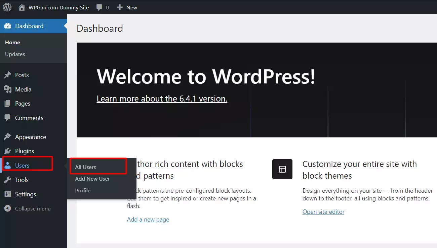Click the Media icon in sidebar
Image resolution: width=437 pixels, height=248 pixels.
tap(8, 89)
